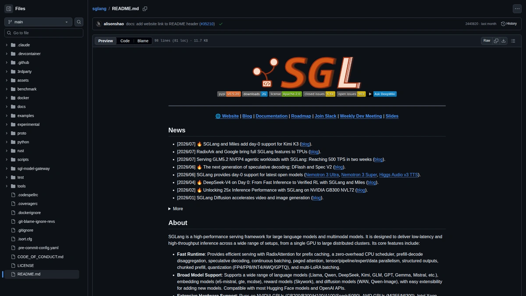This screenshot has width=526, height=296.
Task: Open the alisonshao author link
Action: [114, 24]
